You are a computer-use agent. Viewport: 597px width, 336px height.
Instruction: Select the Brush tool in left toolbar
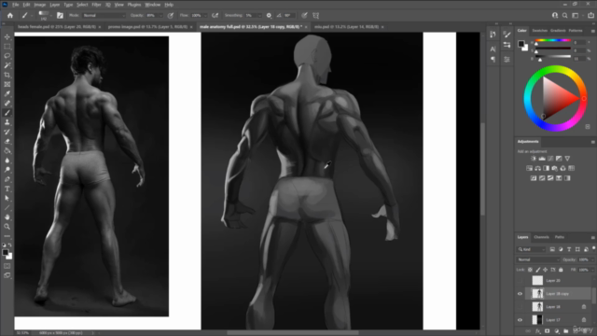click(x=7, y=113)
